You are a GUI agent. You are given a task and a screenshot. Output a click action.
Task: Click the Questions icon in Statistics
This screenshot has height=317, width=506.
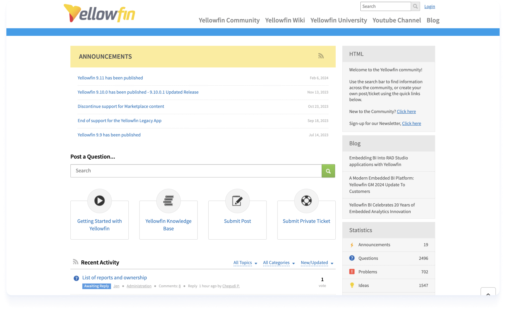tap(352, 258)
